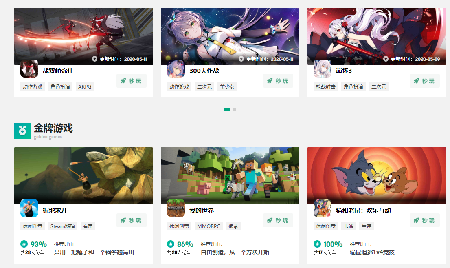Viewport: 450px width, 268px height.
Task: Click the thumbs-up icon beside 100%
Action: point(317,244)
